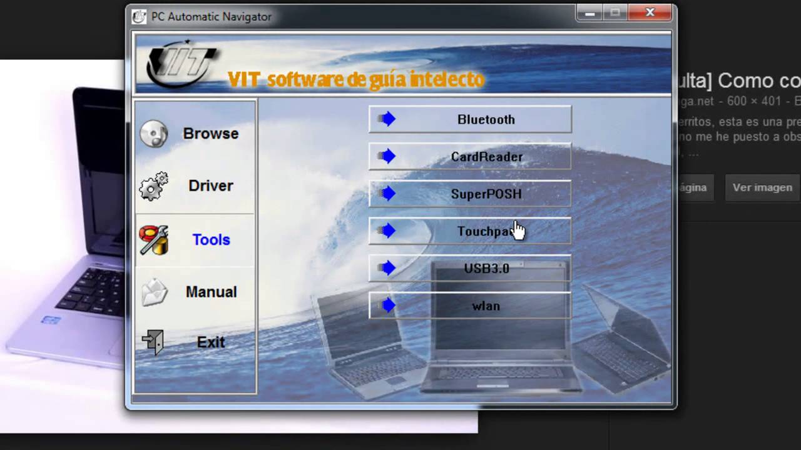Open the Driver section

pos(195,186)
